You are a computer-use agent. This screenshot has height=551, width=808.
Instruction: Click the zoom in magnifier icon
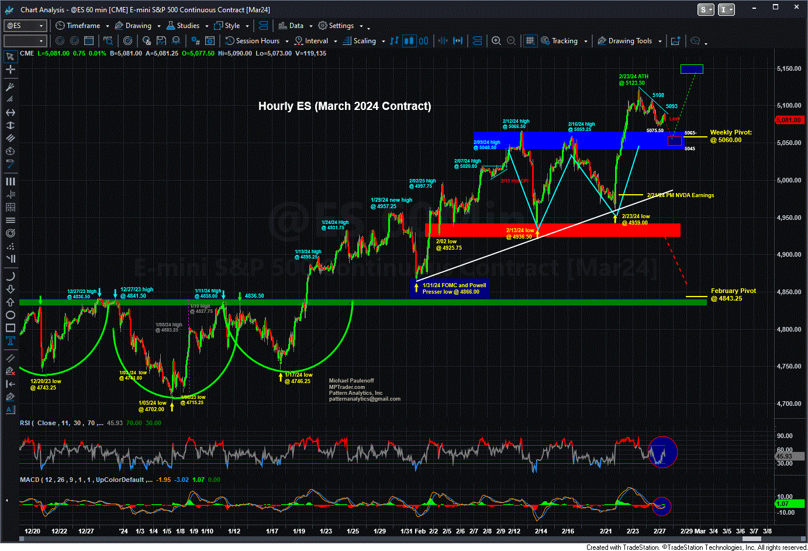(496, 41)
